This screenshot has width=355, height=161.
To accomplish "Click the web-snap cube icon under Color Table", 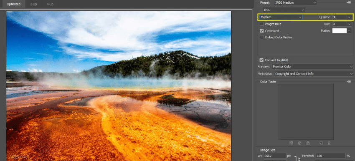I will (299, 143).
